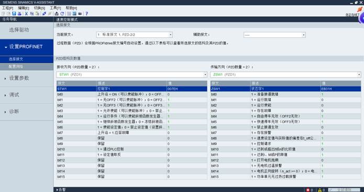Click the red error count icon
This screenshot has height=192, width=364.
(308, 190)
